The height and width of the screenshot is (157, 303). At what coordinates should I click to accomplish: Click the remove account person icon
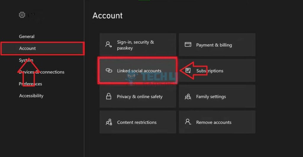188,122
